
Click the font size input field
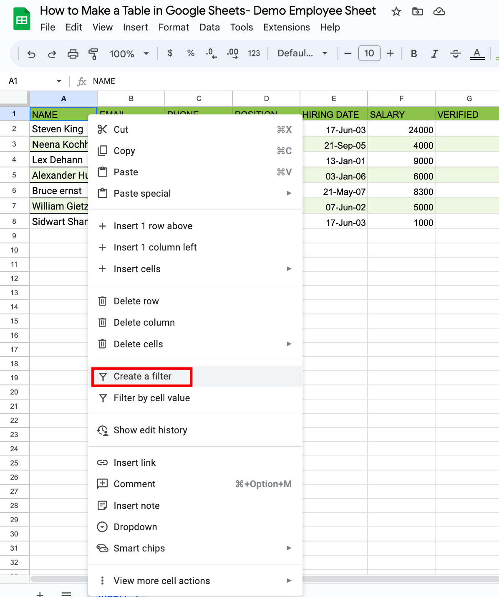click(369, 53)
